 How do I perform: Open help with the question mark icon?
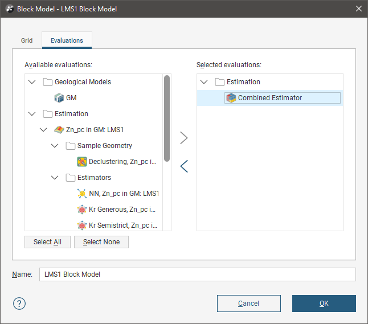pos(19,303)
